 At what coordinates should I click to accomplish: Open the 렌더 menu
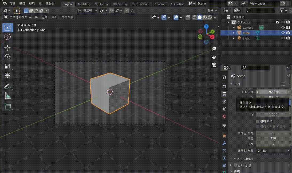click(x=32, y=3)
